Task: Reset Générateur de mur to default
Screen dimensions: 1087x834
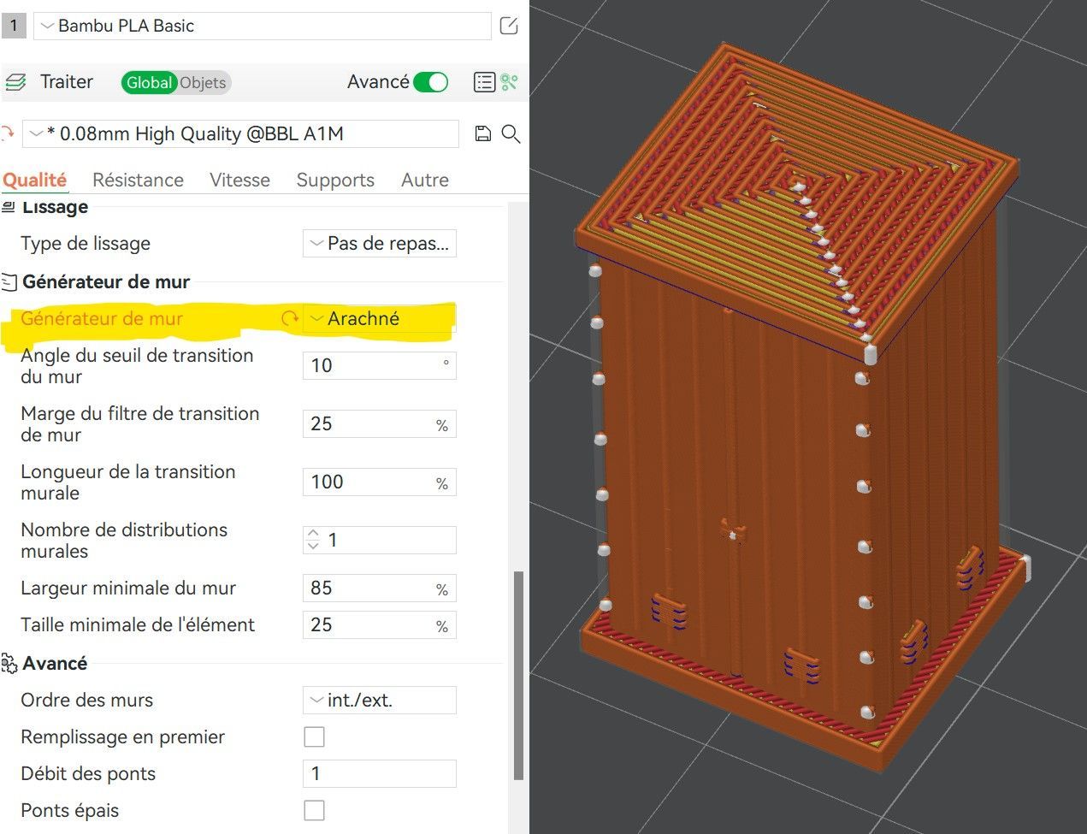Action: (x=290, y=318)
